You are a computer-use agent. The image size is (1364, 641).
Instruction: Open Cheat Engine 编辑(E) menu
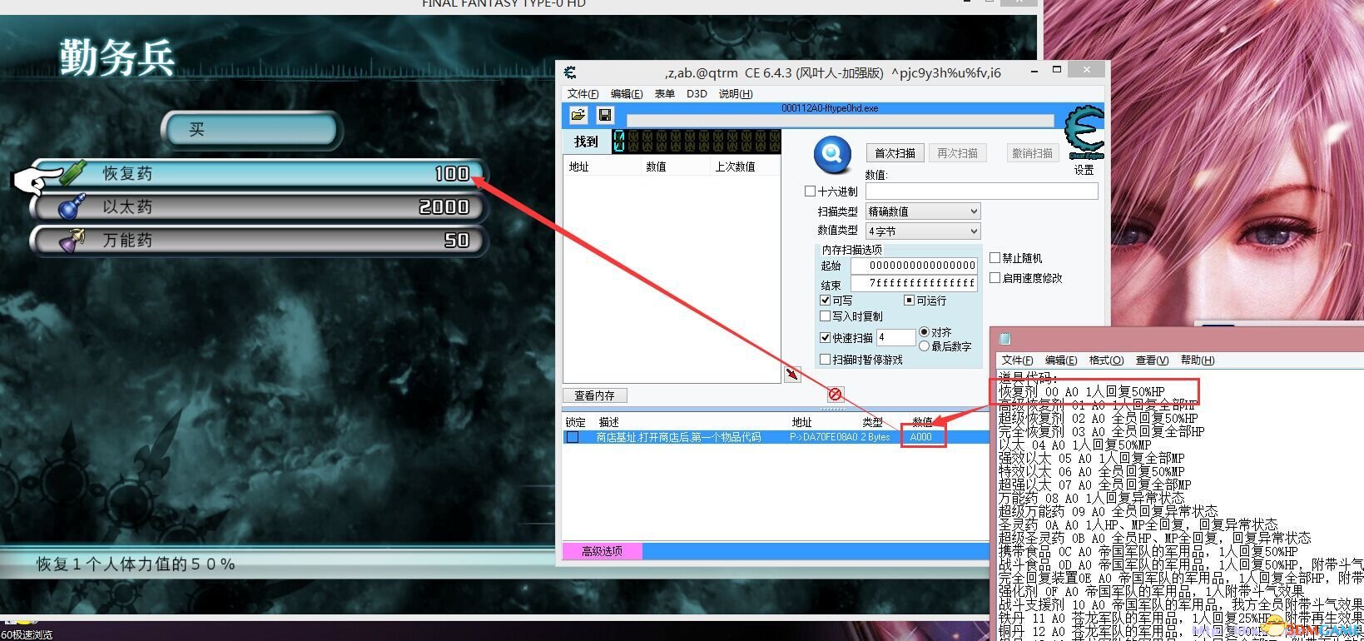(627, 94)
